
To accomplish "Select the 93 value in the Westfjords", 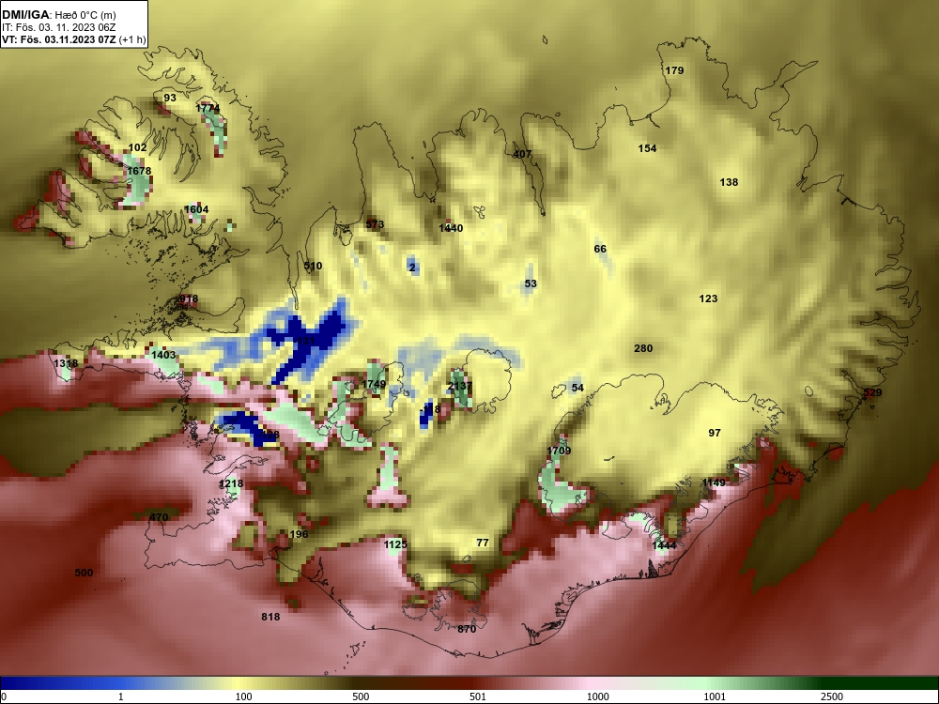I will coord(170,98).
